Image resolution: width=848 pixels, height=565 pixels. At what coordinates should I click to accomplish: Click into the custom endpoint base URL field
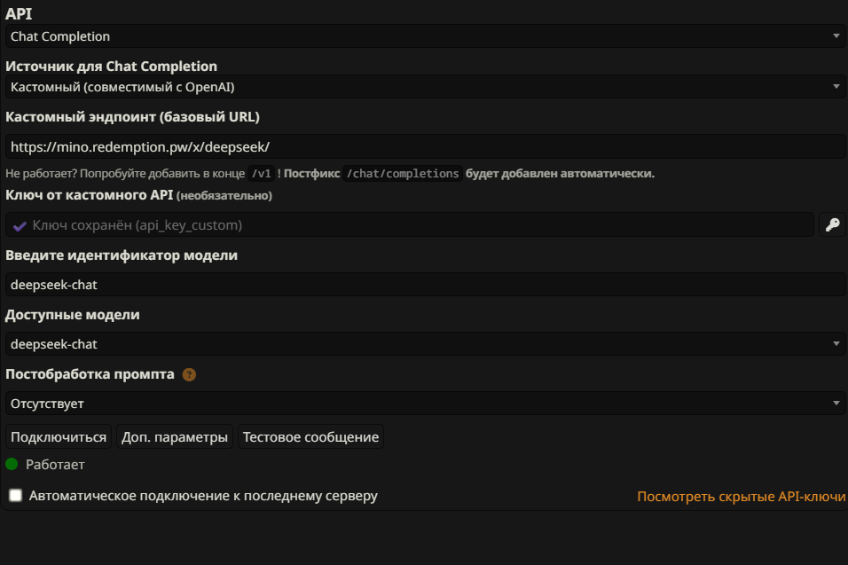425,146
